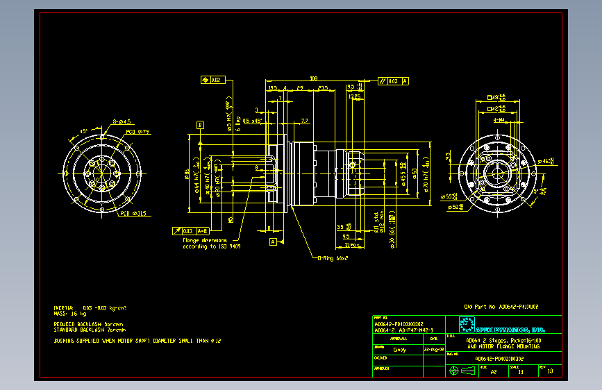The height and width of the screenshot is (390, 602).
Task: Click the 'REDUCED BACKLASH' note
Action: [x=89, y=324]
